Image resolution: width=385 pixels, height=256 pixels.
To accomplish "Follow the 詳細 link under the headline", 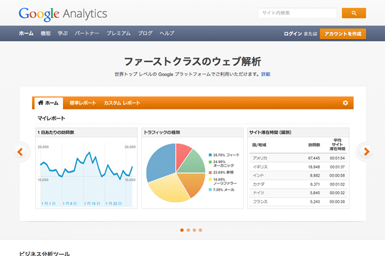I will point(266,74).
